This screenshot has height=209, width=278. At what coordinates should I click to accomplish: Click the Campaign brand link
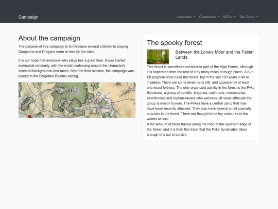tap(28, 17)
